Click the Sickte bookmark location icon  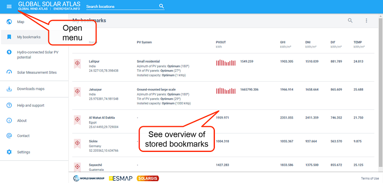77,143
